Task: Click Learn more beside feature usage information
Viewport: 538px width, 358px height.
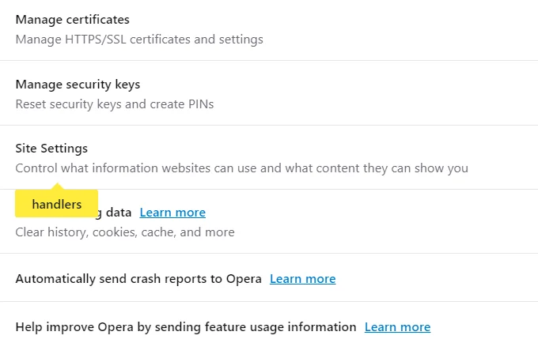Action: (x=397, y=327)
